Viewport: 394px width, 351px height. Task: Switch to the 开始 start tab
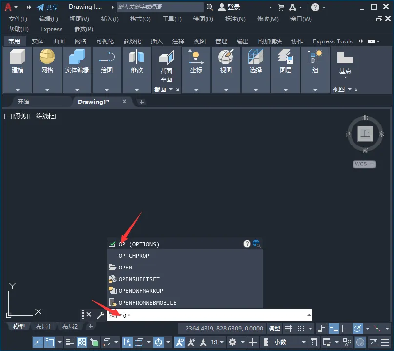(23, 102)
